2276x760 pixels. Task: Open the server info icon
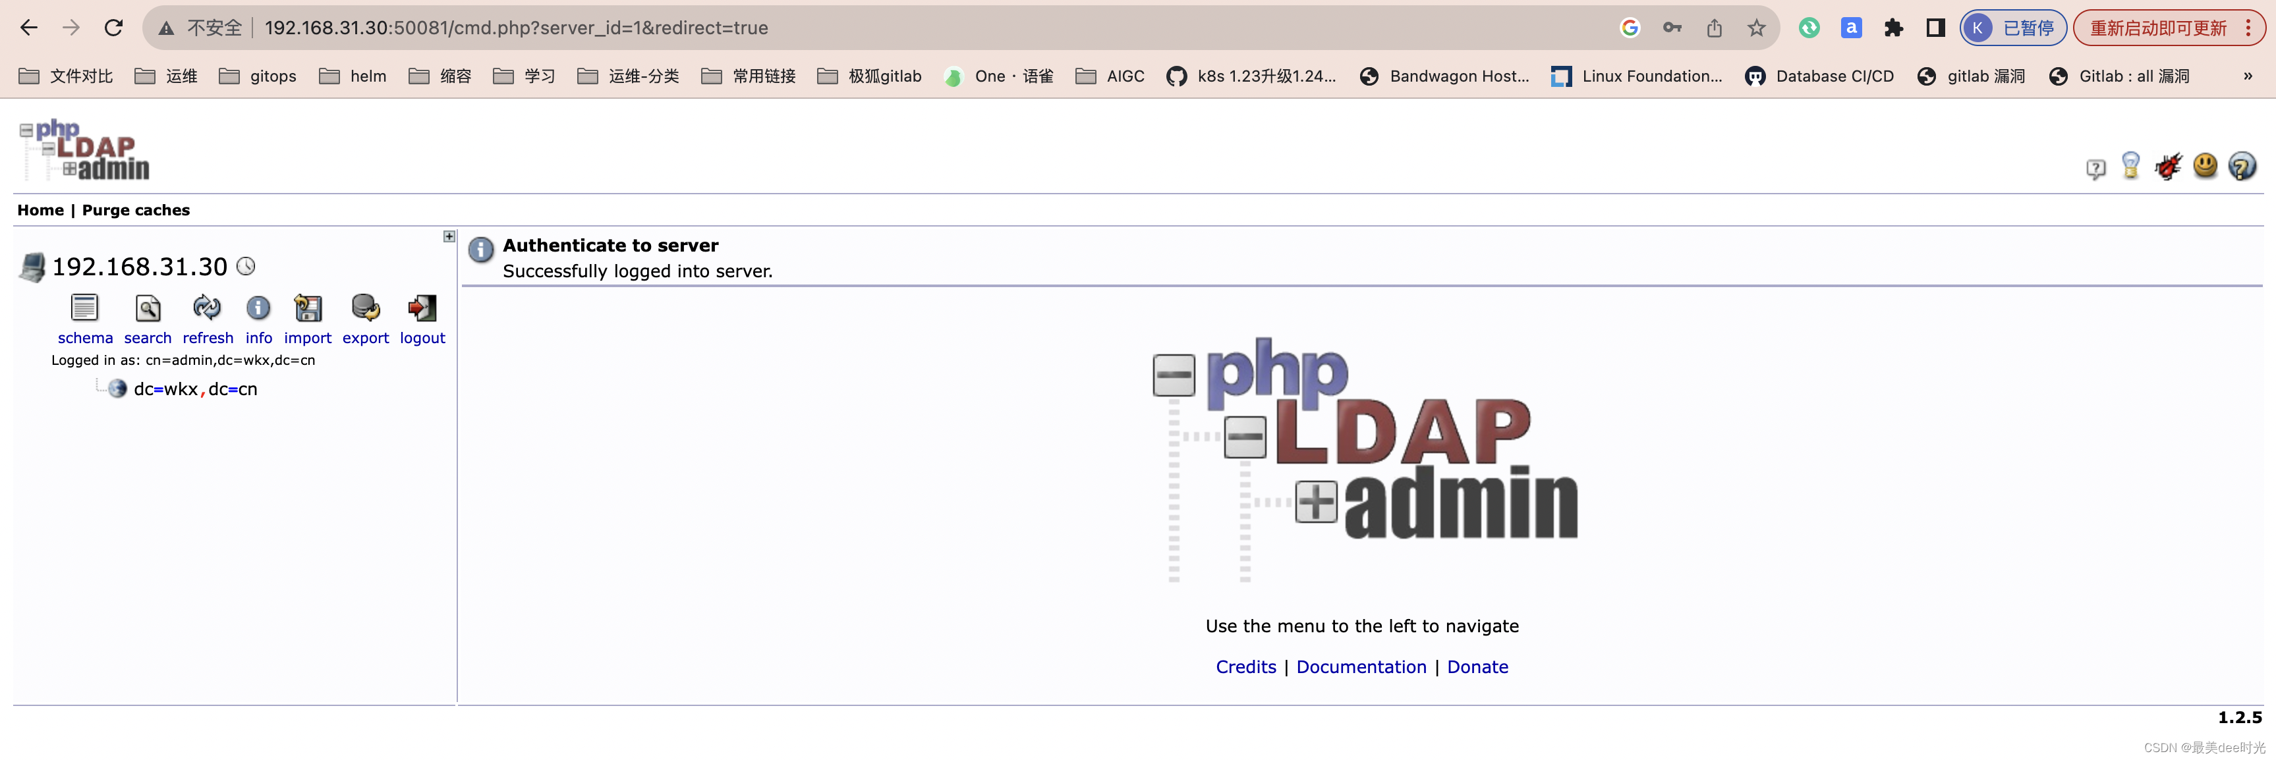(258, 308)
